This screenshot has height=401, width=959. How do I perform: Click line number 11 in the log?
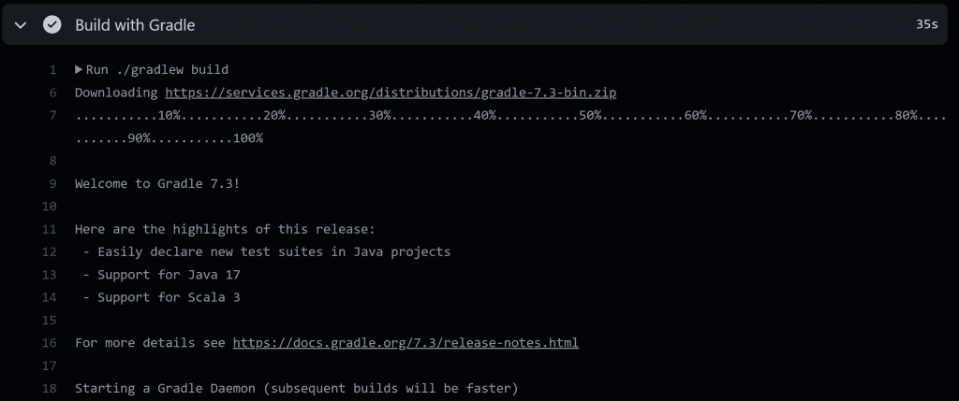coord(51,229)
